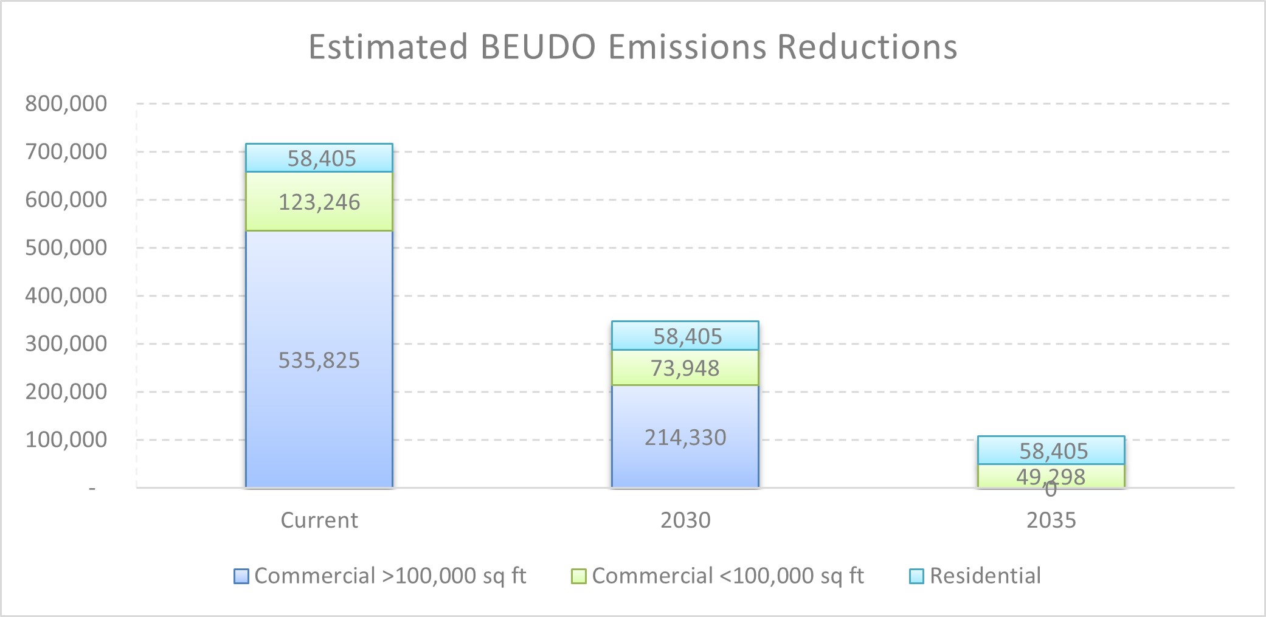Click the Residential segment of the 2035 bar
The width and height of the screenshot is (1266, 617).
point(1051,450)
